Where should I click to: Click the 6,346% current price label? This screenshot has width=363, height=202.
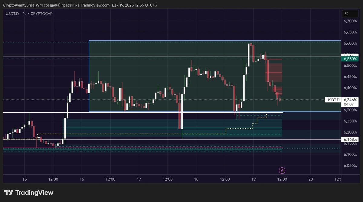coord(350,100)
